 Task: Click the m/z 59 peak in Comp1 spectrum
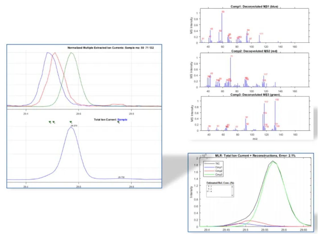(x=222, y=27)
